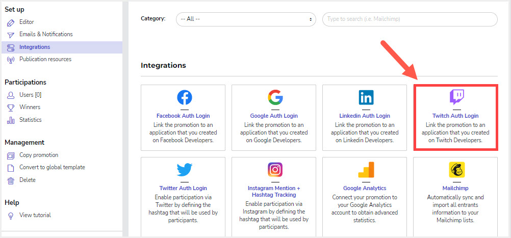The height and width of the screenshot is (238, 511).
Task: Click the Twitch Auth Login link
Action: point(455,116)
